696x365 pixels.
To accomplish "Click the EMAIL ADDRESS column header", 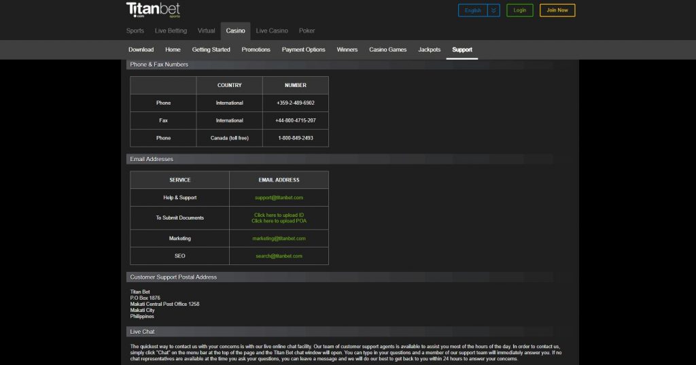I will pos(279,180).
